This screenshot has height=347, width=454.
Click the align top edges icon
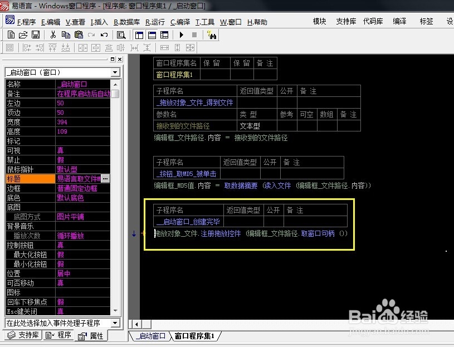53,48
